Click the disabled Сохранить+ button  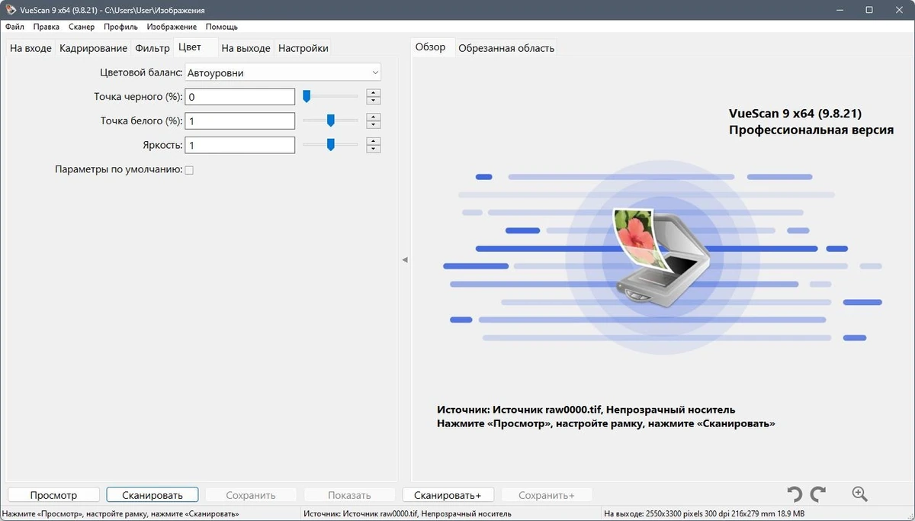pyautogui.click(x=547, y=495)
